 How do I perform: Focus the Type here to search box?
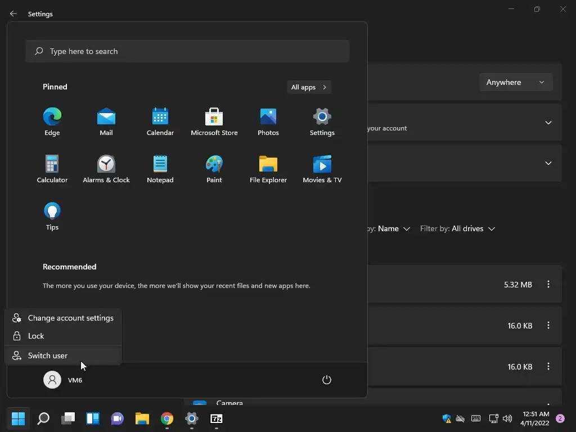click(187, 51)
